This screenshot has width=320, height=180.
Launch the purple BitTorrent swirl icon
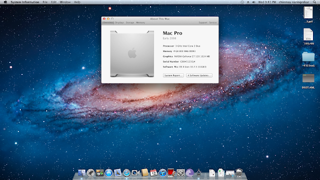click(x=189, y=173)
